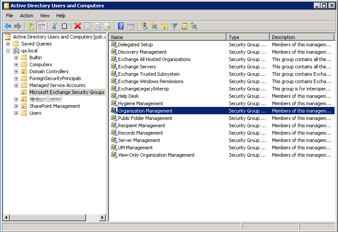Viewport: 338px width, 232px height.
Task: Click the red Delete X icon
Action: point(78,26)
